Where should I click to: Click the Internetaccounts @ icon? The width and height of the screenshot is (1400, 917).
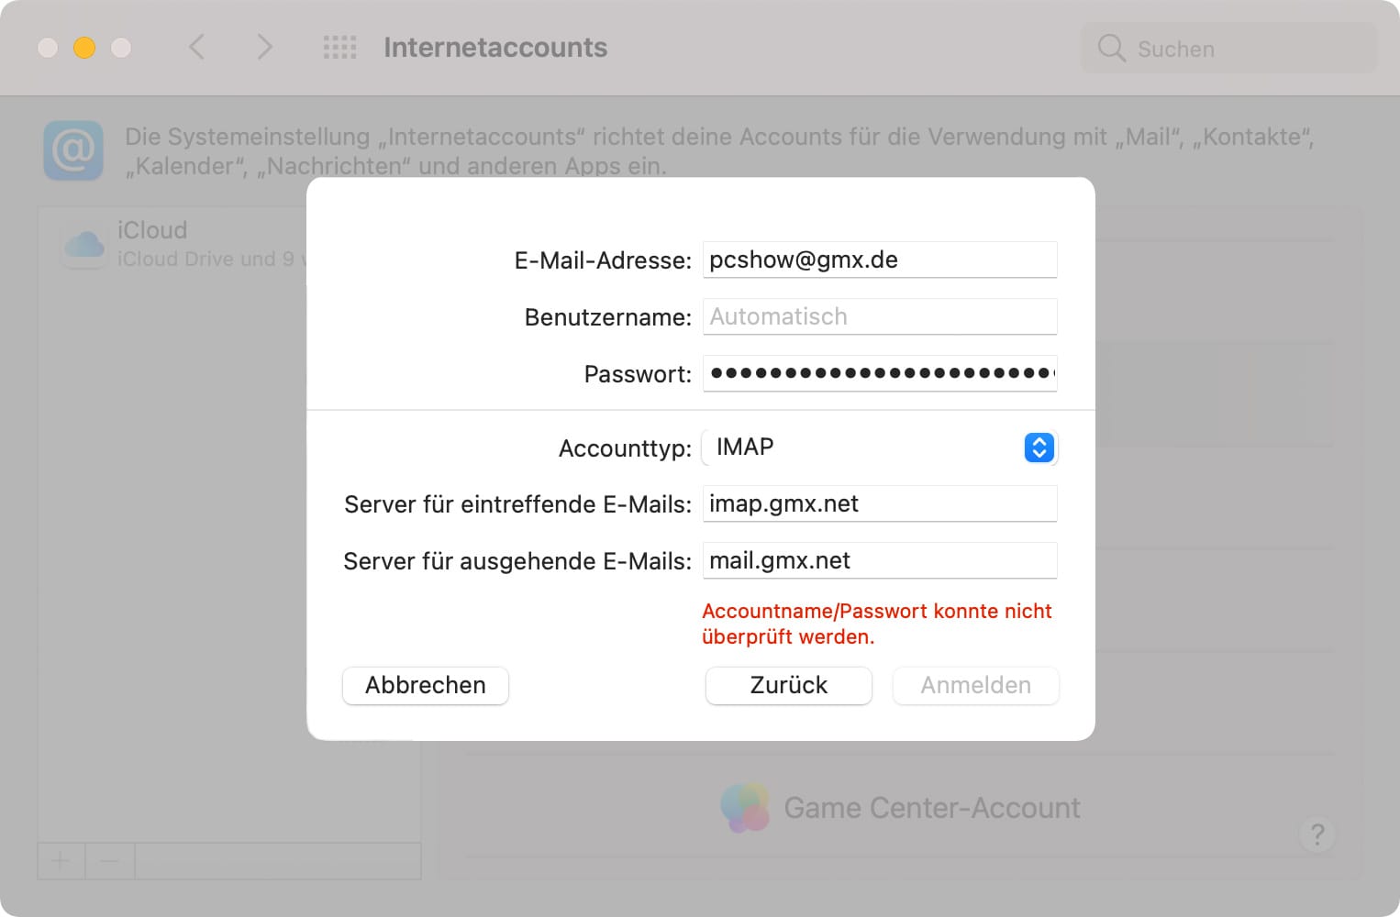pos(73,150)
